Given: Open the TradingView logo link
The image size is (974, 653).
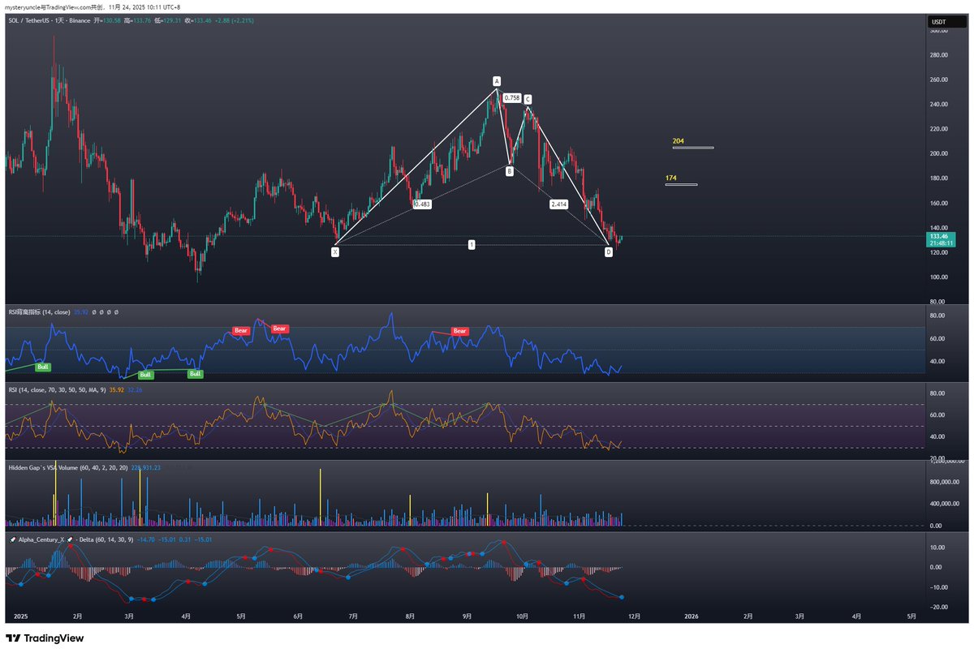Looking at the screenshot, I should click(x=45, y=638).
